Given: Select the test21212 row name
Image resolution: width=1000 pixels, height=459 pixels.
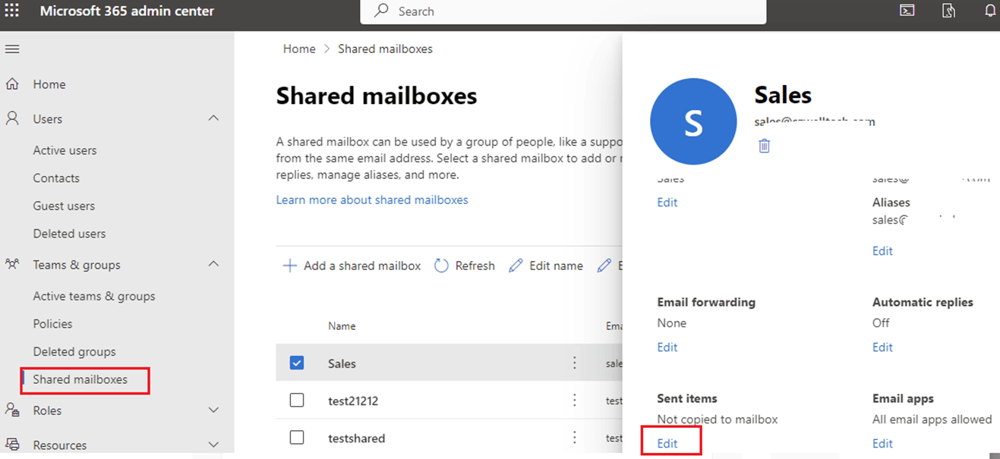Looking at the screenshot, I should click(353, 401).
